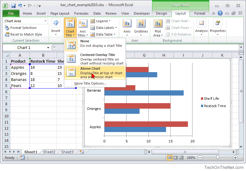The width and height of the screenshot is (246, 171).
Task: Expand the formula bar chevron
Action: click(x=241, y=47)
